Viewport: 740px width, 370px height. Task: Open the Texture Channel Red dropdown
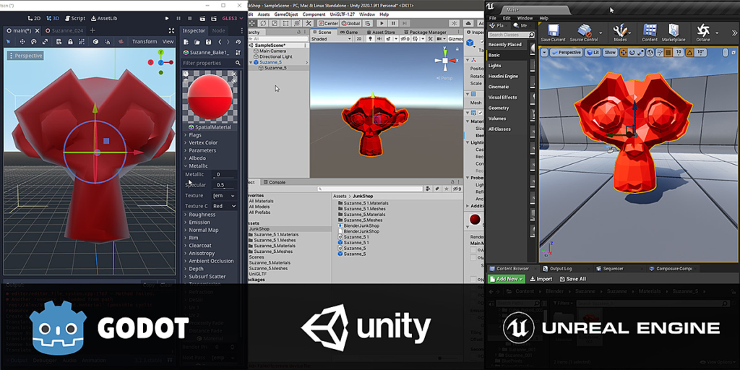pos(223,206)
